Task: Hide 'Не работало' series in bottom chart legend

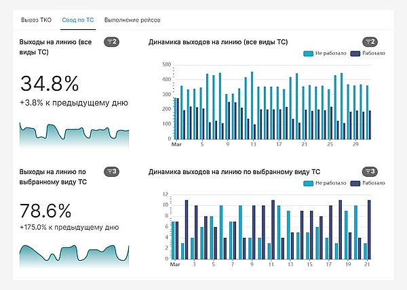Action: tap(332, 183)
